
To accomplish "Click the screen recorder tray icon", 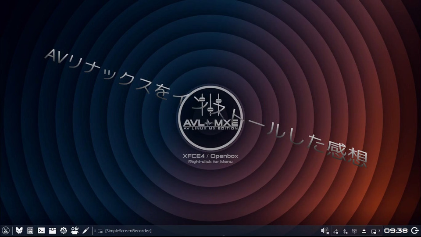I will (x=374, y=231).
